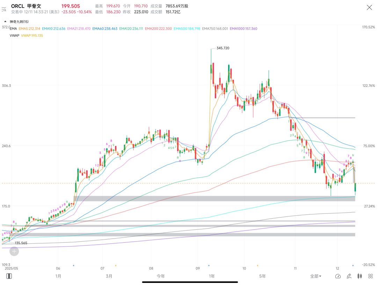
Task: Select the EMA120:236.111 value
Action: 131,29
